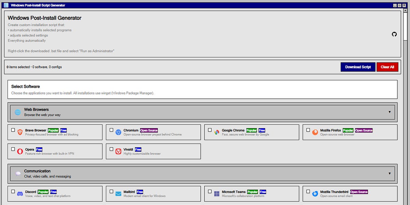Click the chat bubble icon beside Communication
410x205 pixels.
[x=17, y=173]
